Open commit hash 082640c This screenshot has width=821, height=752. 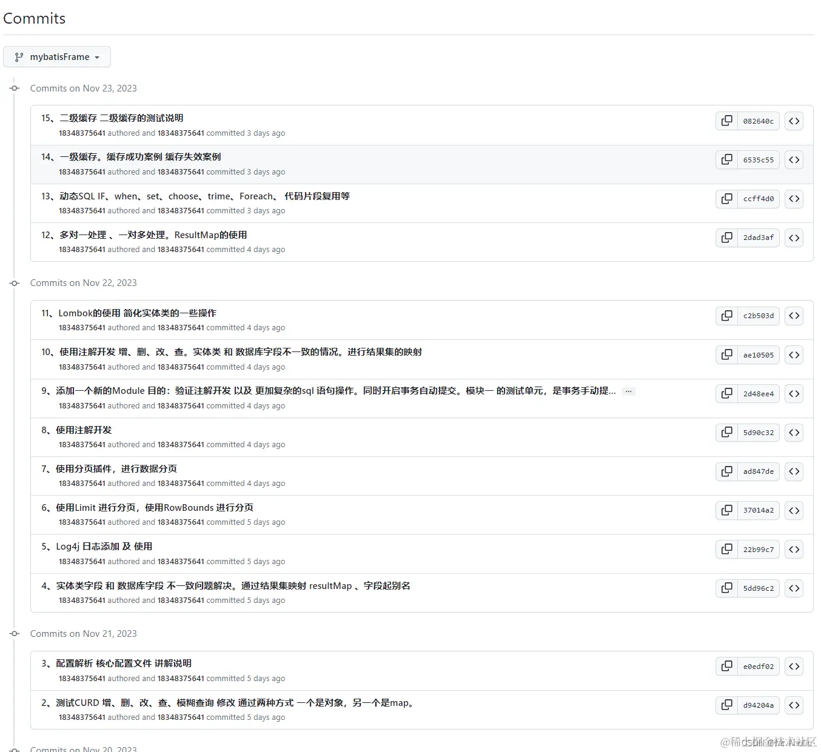(759, 121)
